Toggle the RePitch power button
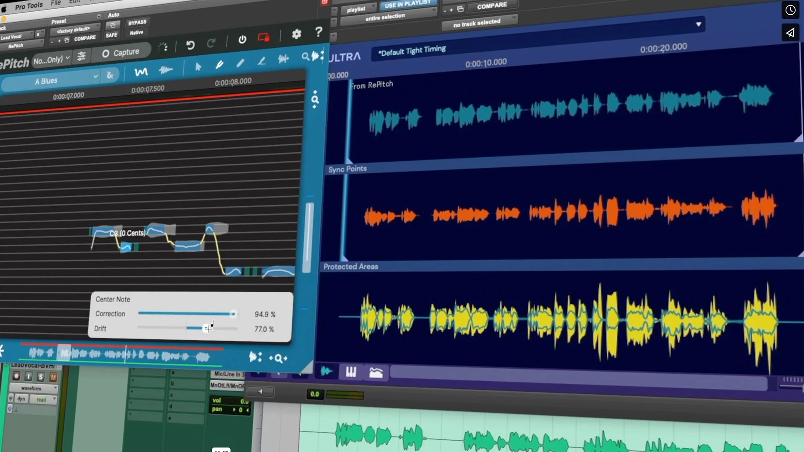 click(242, 39)
